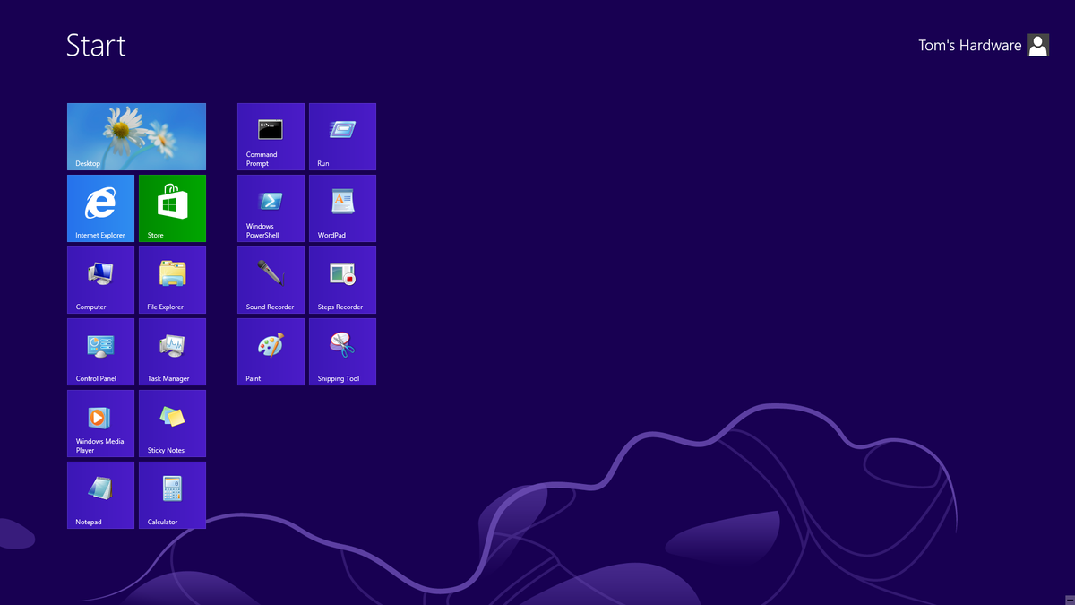Launch Windows PowerShell
Screen dimensions: 1075x605
coord(271,208)
